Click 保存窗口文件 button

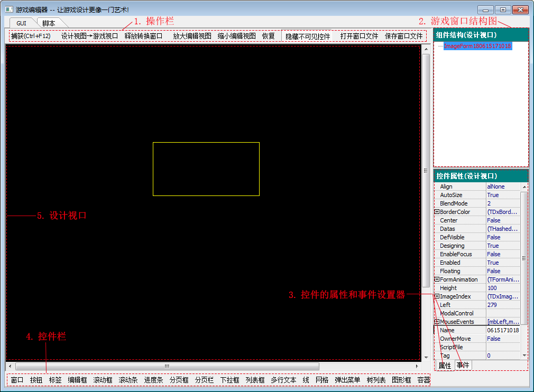pyautogui.click(x=404, y=36)
